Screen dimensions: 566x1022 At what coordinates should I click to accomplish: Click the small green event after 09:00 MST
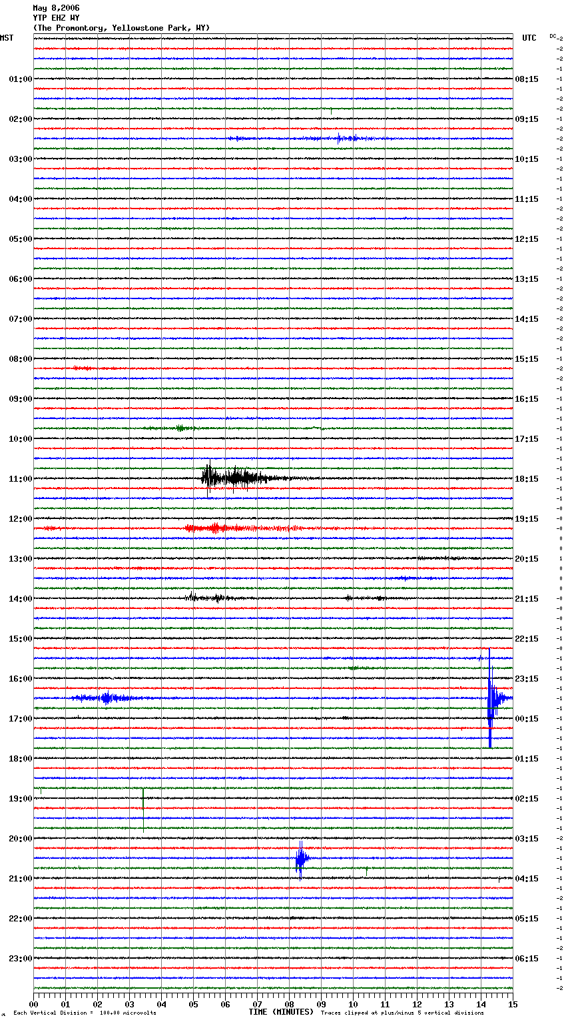(180, 428)
